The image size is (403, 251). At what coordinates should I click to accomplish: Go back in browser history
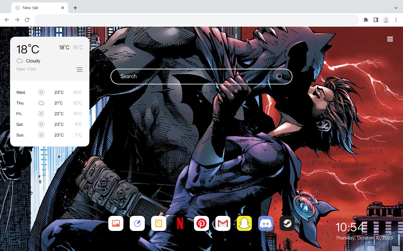click(x=7, y=20)
